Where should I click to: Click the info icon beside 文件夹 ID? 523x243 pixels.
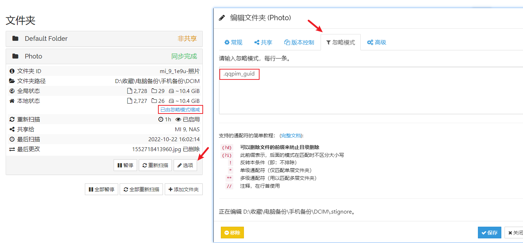pyautogui.click(x=12, y=71)
